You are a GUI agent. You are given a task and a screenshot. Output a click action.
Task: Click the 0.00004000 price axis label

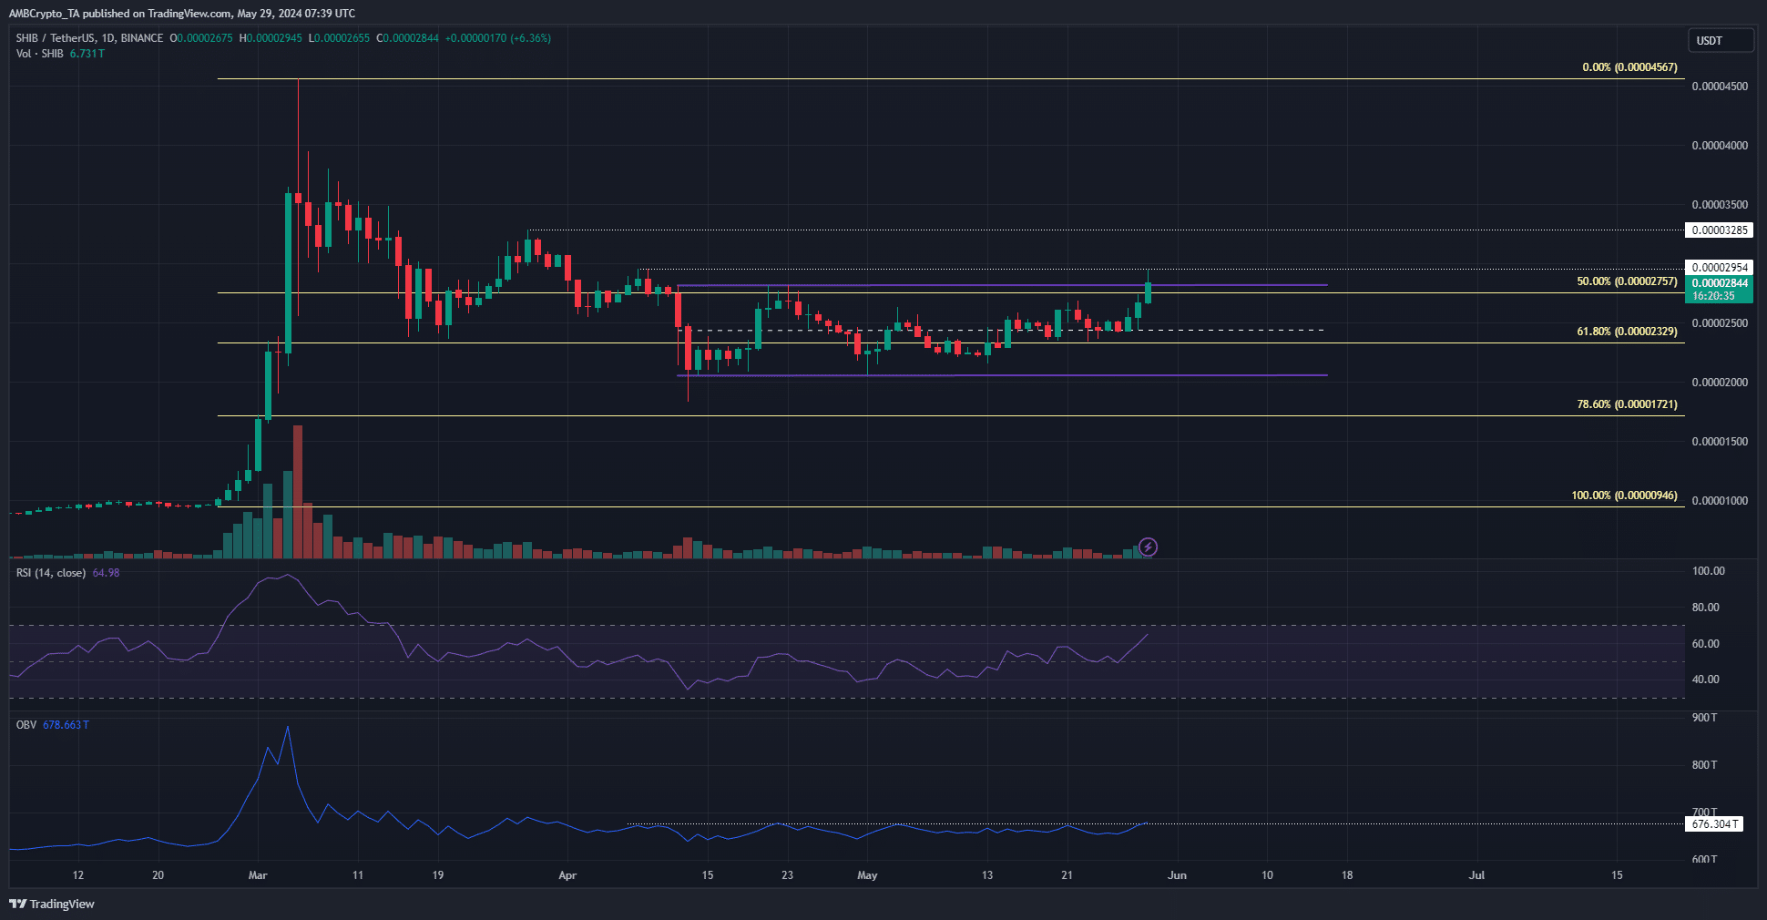(1720, 146)
